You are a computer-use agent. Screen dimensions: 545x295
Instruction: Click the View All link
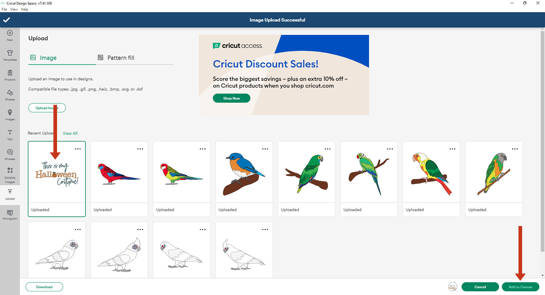[x=70, y=133]
